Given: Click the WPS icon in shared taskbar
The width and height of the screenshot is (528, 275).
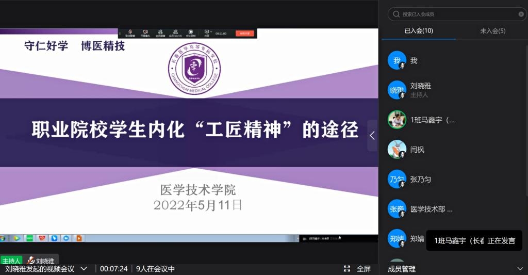Looking at the screenshot, I should click(42, 238).
